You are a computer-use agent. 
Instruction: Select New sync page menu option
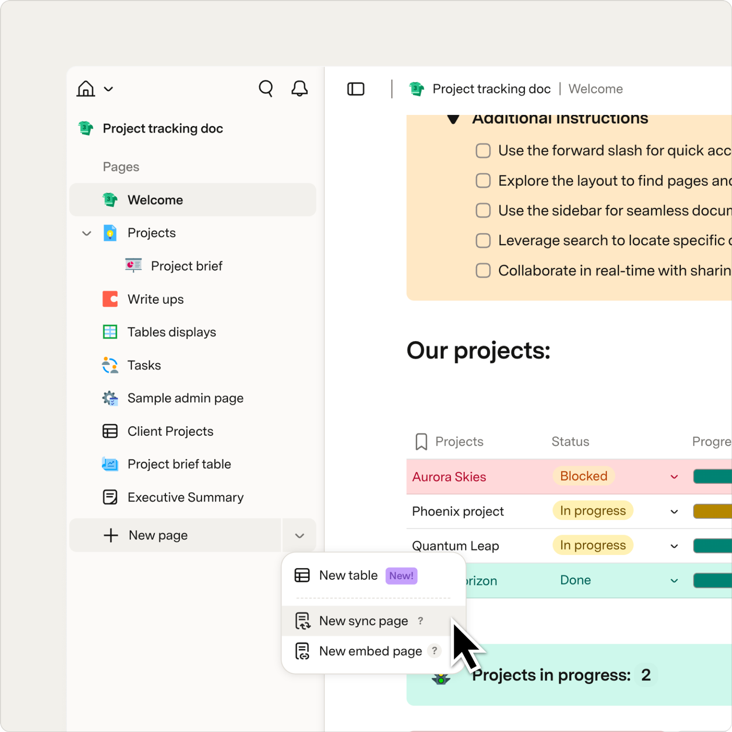coord(374,621)
